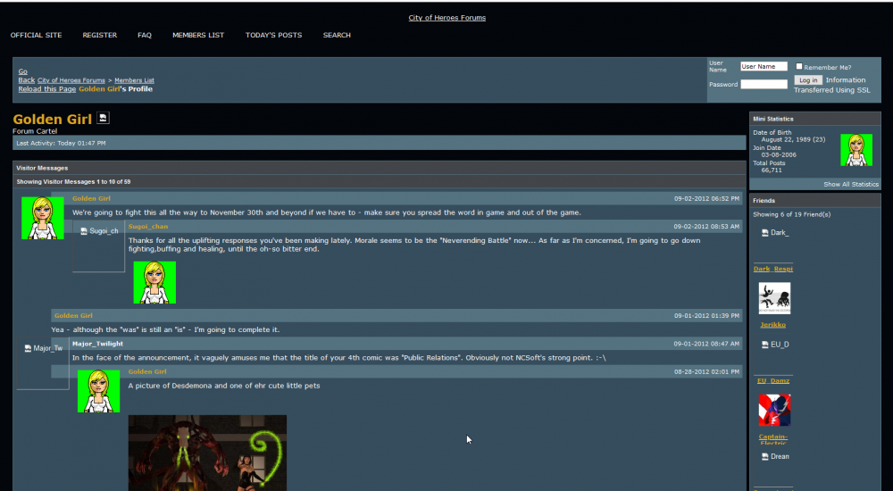Click the Go Back link

pyautogui.click(x=26, y=76)
